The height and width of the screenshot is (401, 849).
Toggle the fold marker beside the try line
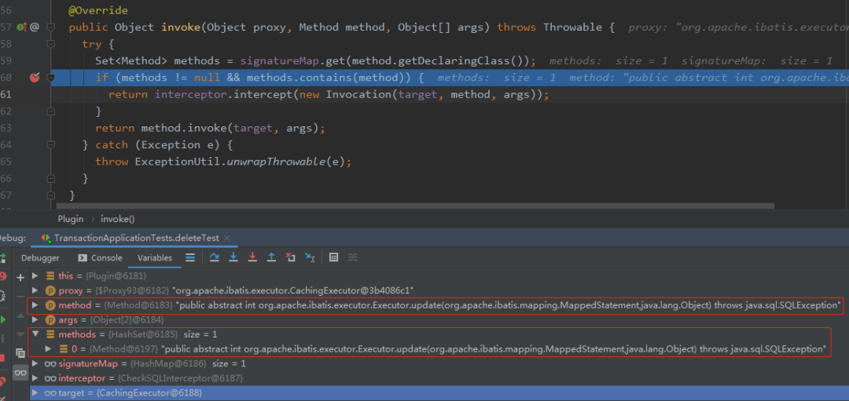[x=50, y=44]
